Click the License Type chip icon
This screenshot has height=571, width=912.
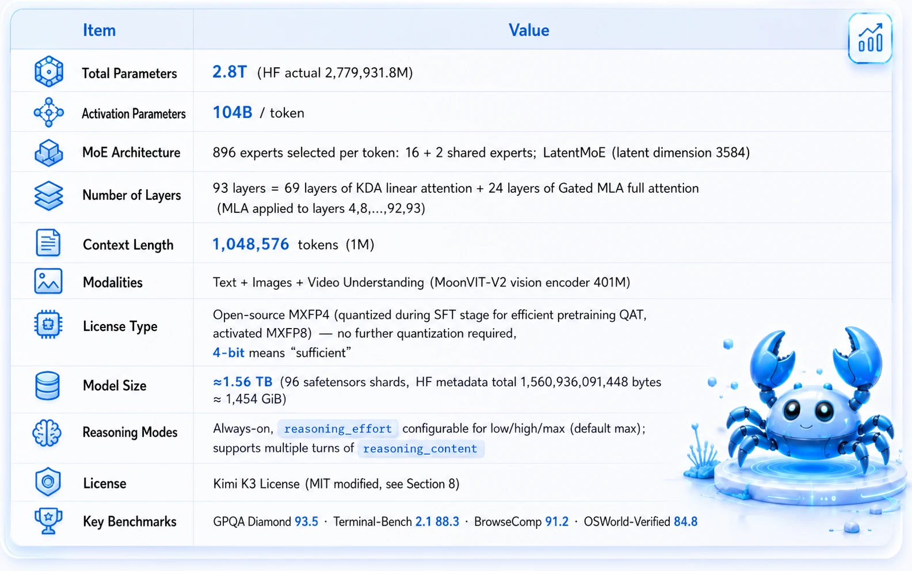tap(48, 325)
